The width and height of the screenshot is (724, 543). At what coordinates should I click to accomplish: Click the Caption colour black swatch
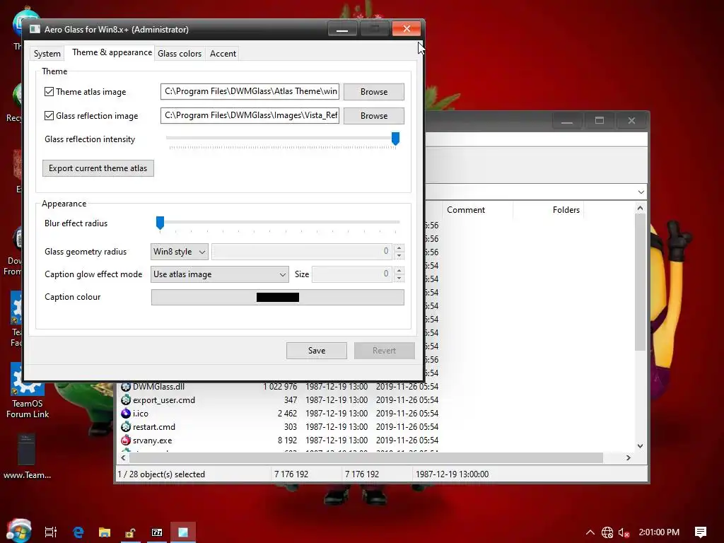[x=277, y=298]
